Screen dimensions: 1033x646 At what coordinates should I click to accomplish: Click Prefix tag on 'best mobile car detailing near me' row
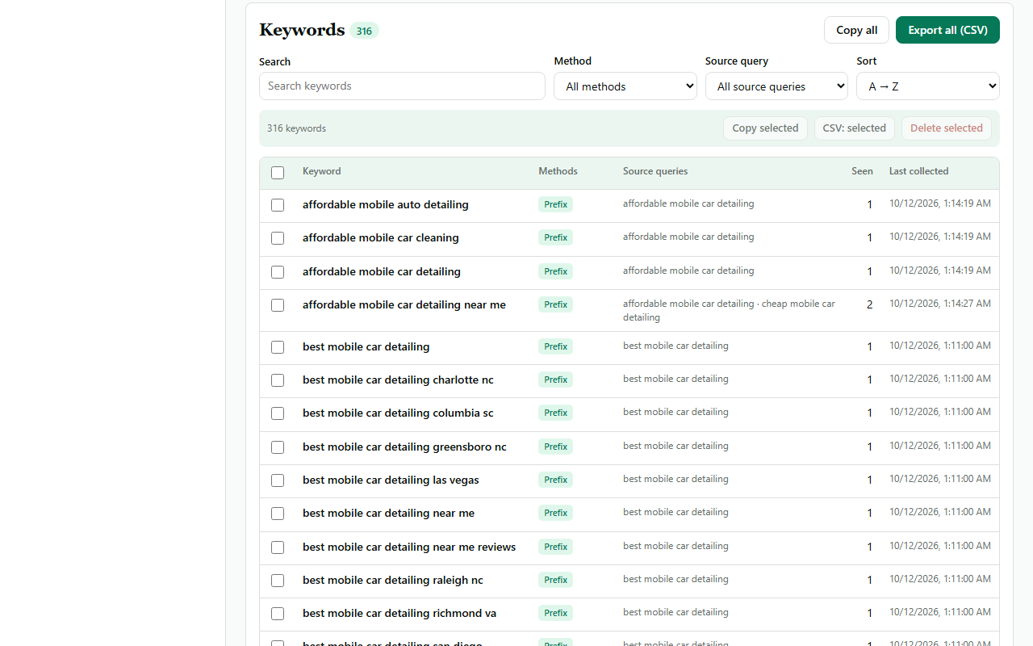(555, 513)
